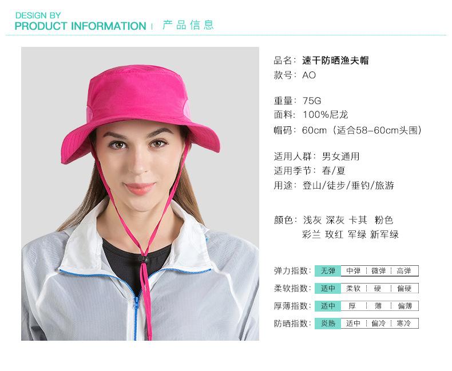The width and height of the screenshot is (452, 371).
Task: Select 寒冷 in sun protection index
Action: tap(404, 324)
